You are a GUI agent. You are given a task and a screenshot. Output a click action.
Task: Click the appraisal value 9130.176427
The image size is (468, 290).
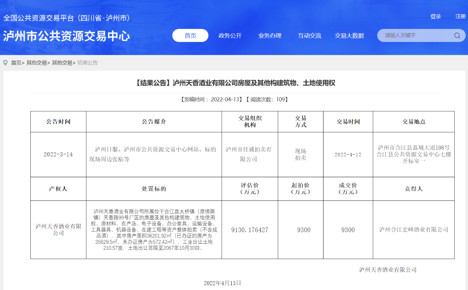(x=250, y=230)
